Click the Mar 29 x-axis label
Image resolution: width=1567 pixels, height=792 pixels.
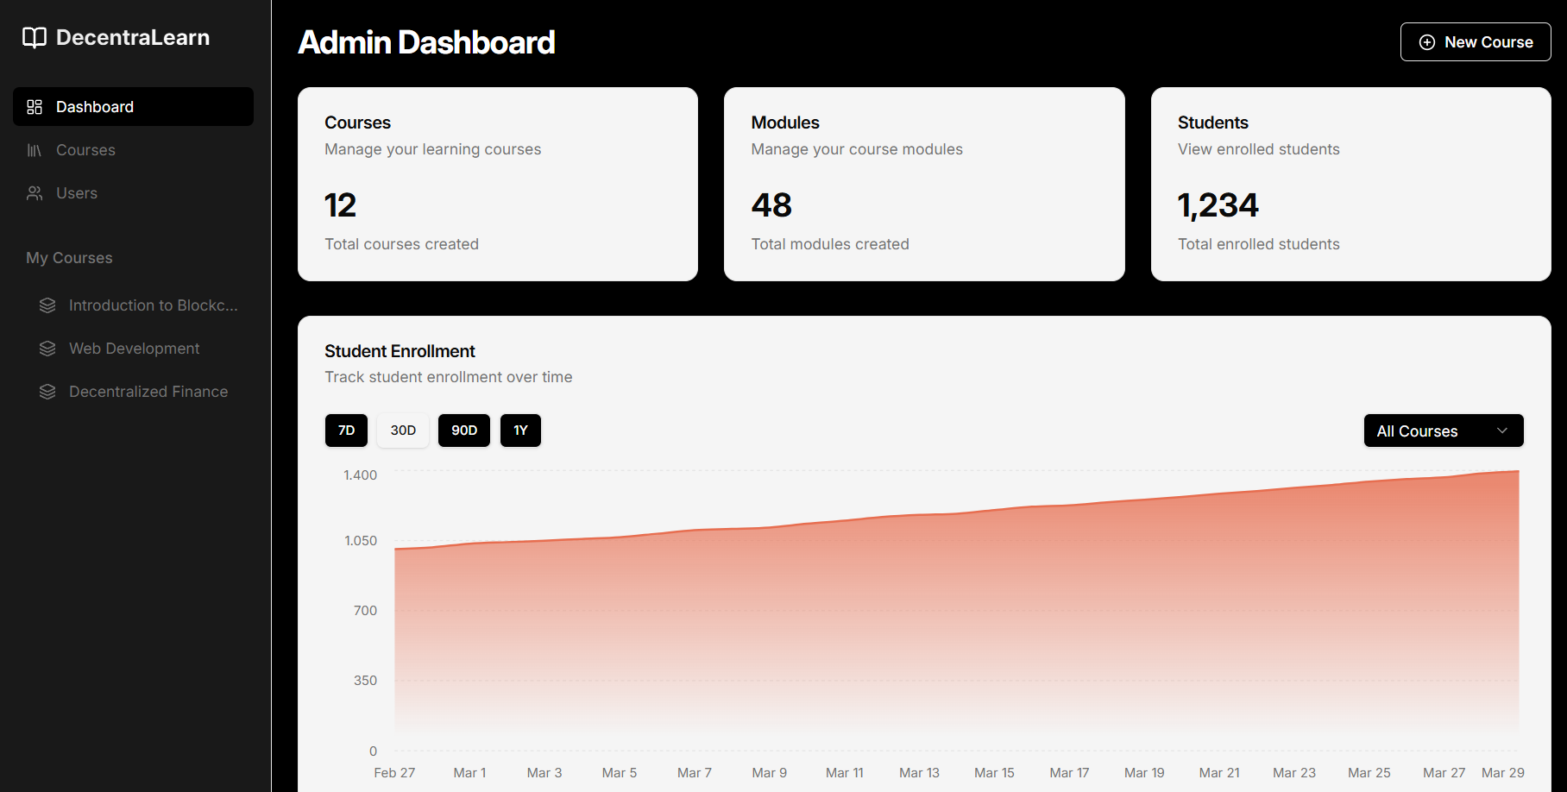pos(1503,773)
